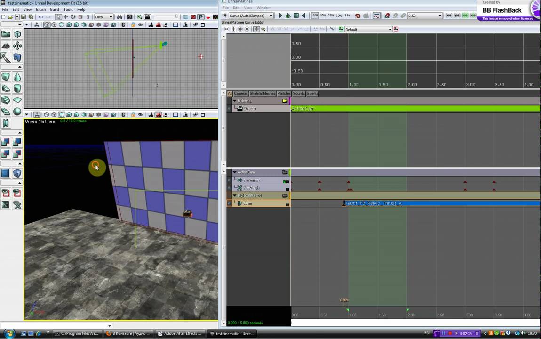The height and width of the screenshot is (339, 541).
Task: Select the geometry mode cube tool
Action: pyautogui.click(x=17, y=34)
